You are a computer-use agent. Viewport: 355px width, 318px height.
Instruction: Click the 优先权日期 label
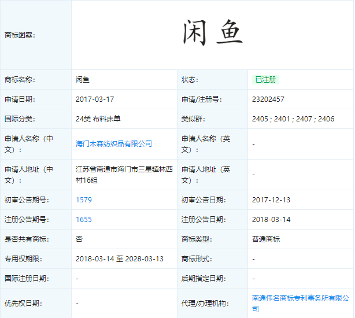click(x=23, y=304)
